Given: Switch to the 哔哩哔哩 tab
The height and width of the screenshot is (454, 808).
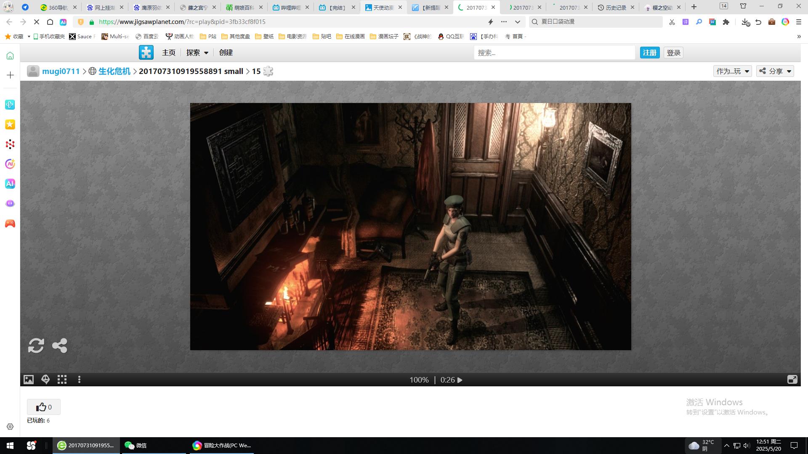Looking at the screenshot, I should point(290,7).
